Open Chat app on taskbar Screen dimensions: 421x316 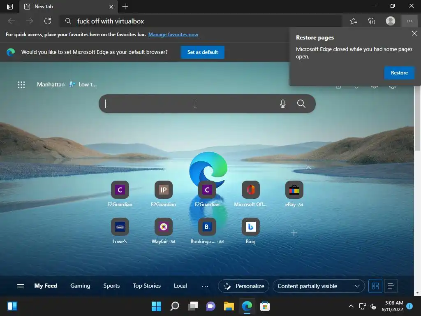[x=211, y=306]
